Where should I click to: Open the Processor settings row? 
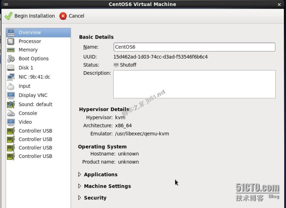[38, 41]
